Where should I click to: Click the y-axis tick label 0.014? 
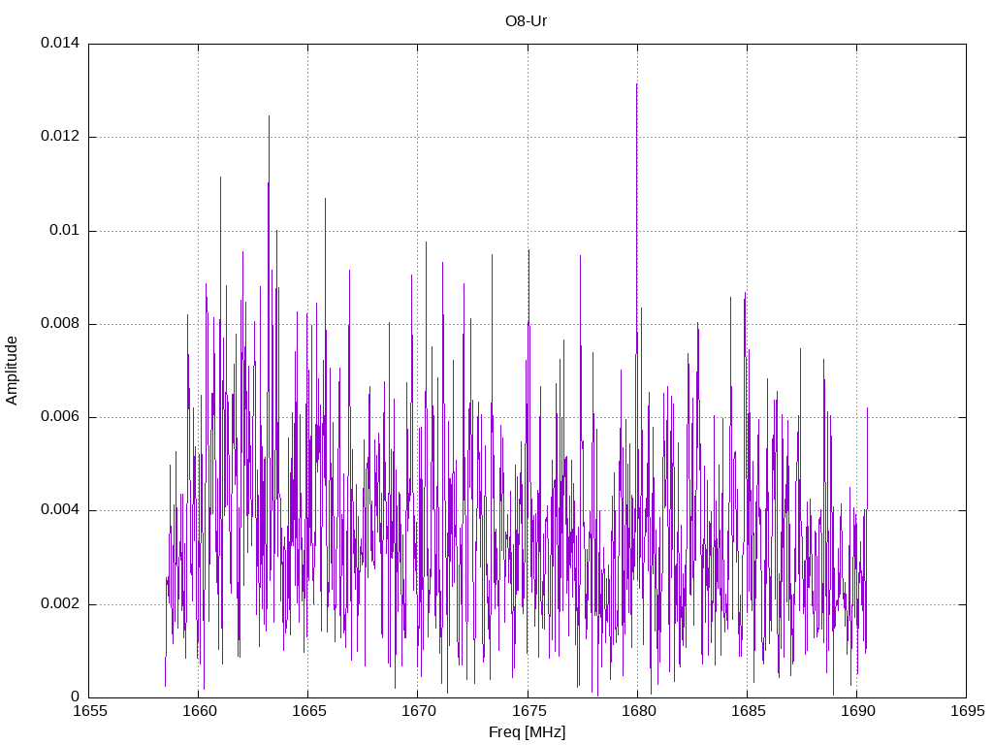(x=60, y=43)
